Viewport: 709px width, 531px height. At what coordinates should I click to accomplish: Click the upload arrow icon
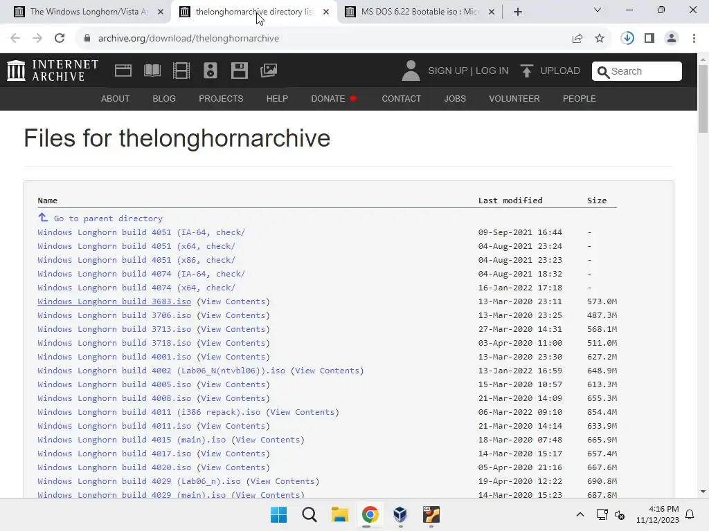click(526, 71)
